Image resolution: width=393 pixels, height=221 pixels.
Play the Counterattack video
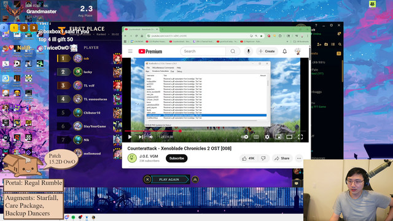130,137
